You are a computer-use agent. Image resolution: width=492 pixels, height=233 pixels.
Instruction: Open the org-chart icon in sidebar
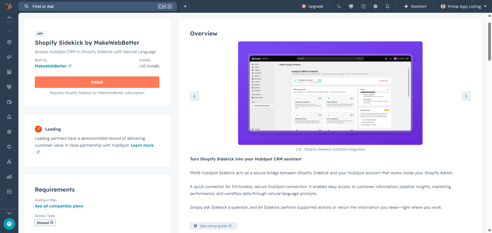(x=9, y=162)
